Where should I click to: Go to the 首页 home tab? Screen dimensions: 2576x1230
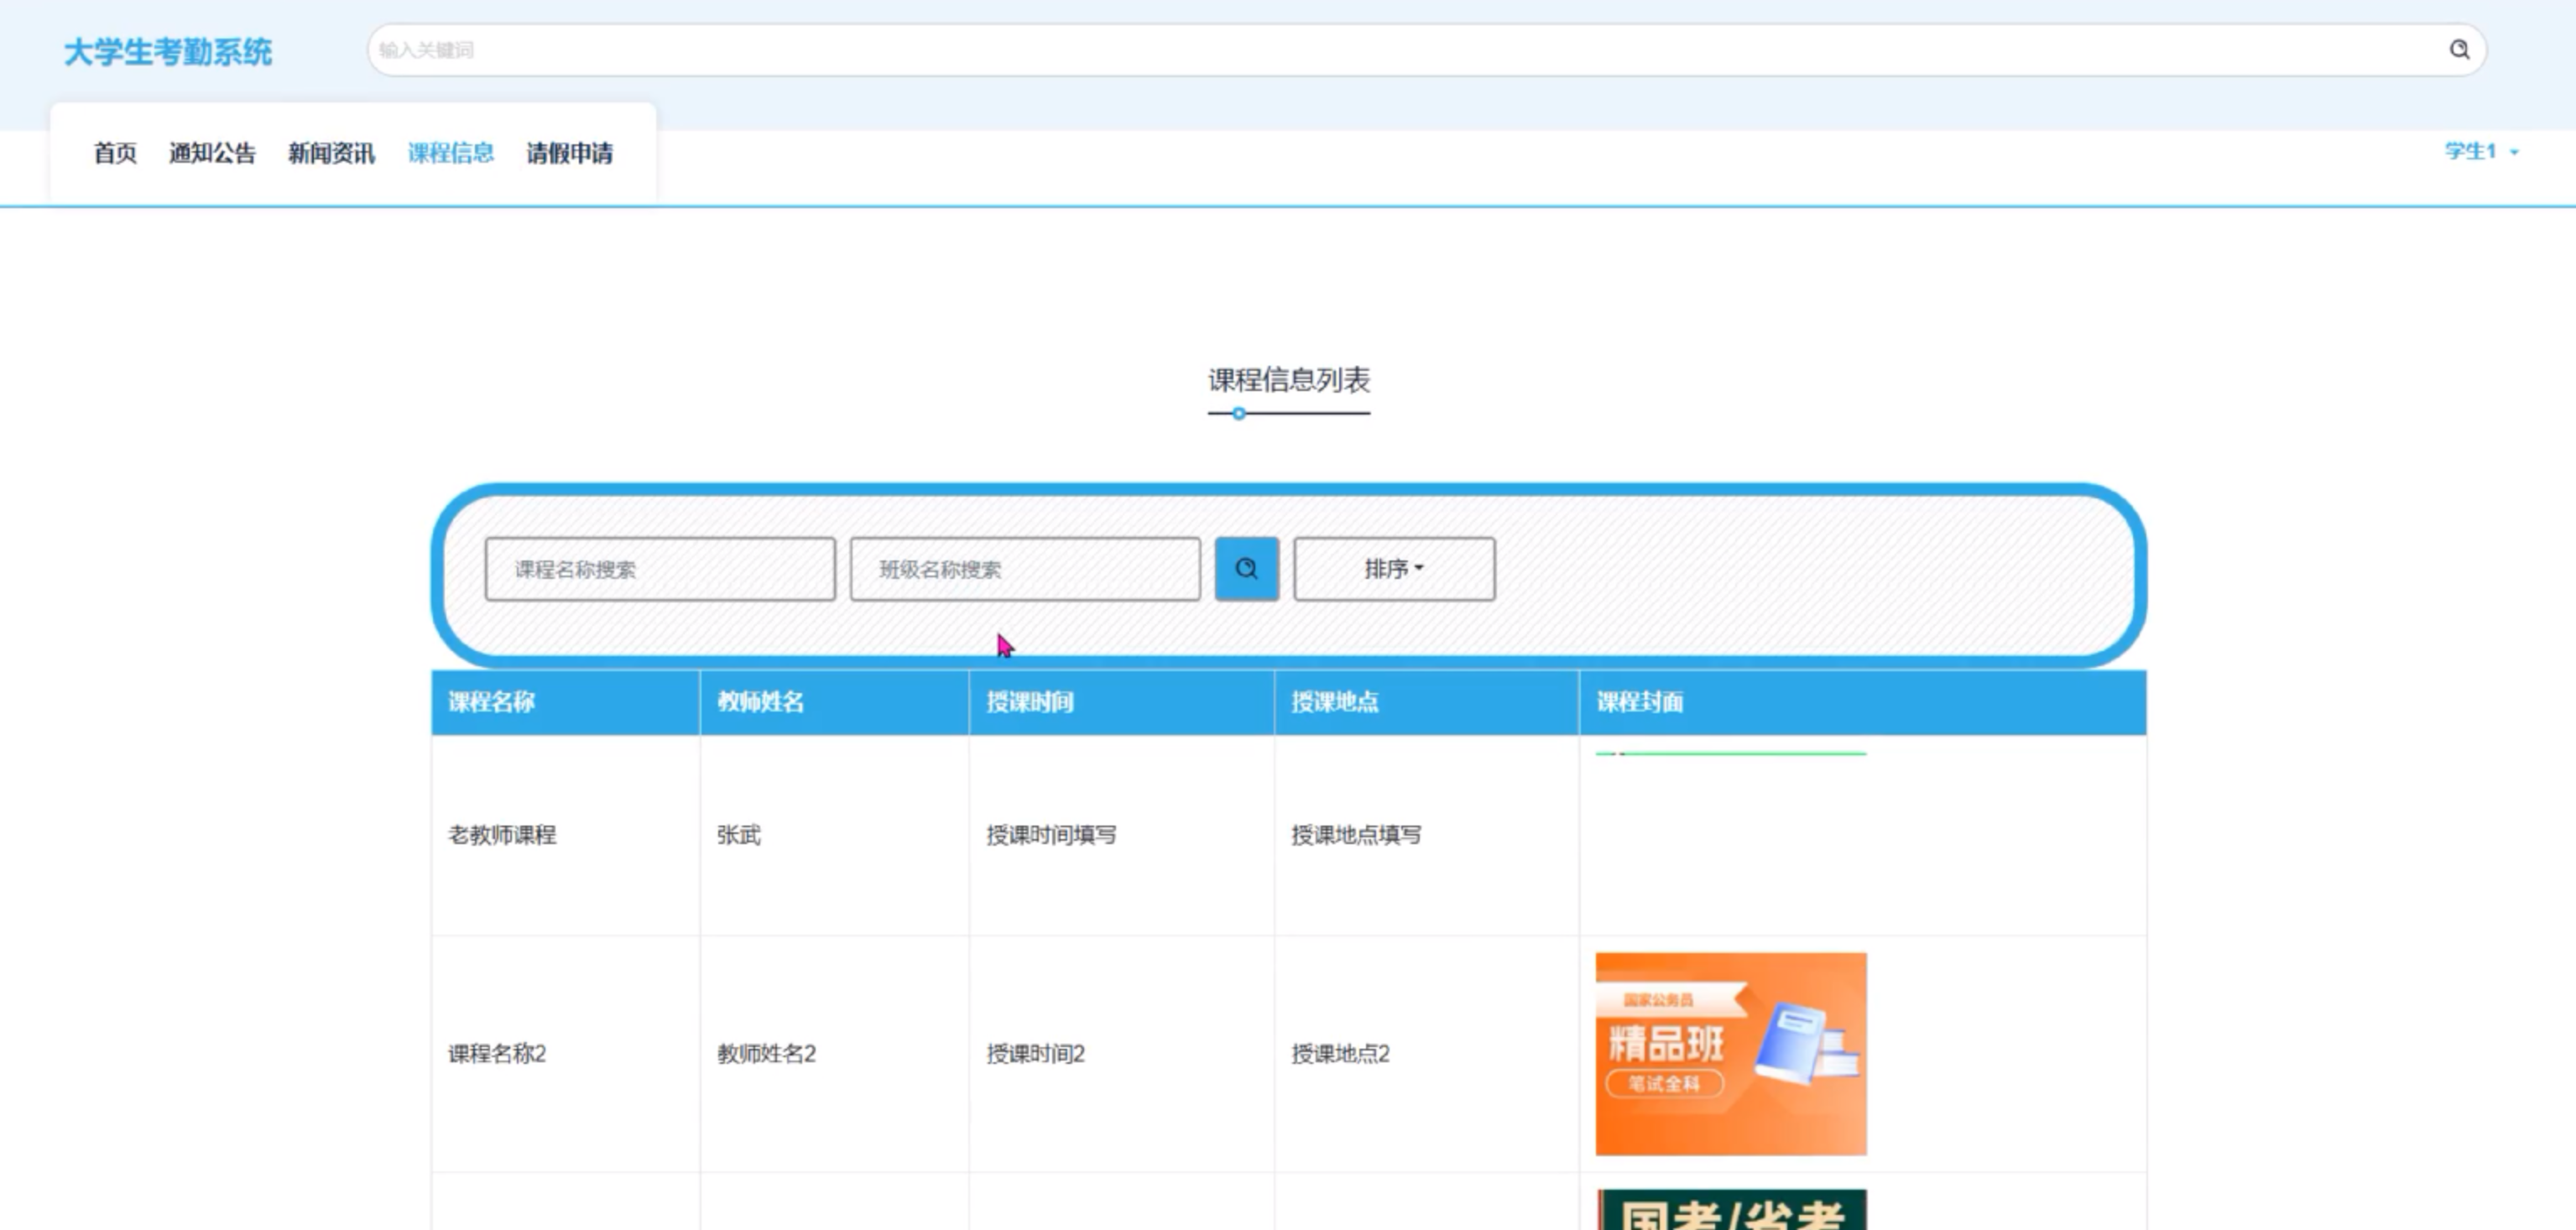click(x=115, y=153)
